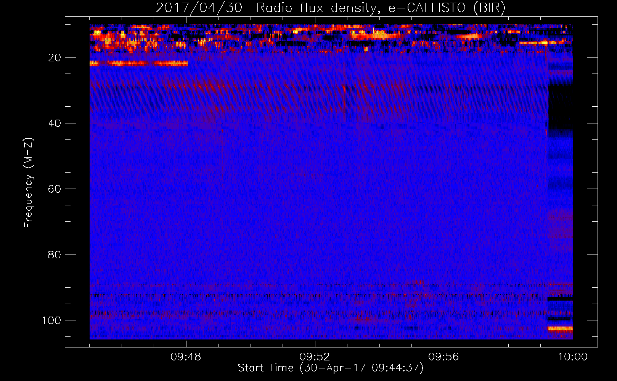Click the '40' frequency tick label

55,123
